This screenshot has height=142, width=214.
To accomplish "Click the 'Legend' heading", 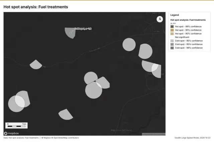I will tap(175, 15).
